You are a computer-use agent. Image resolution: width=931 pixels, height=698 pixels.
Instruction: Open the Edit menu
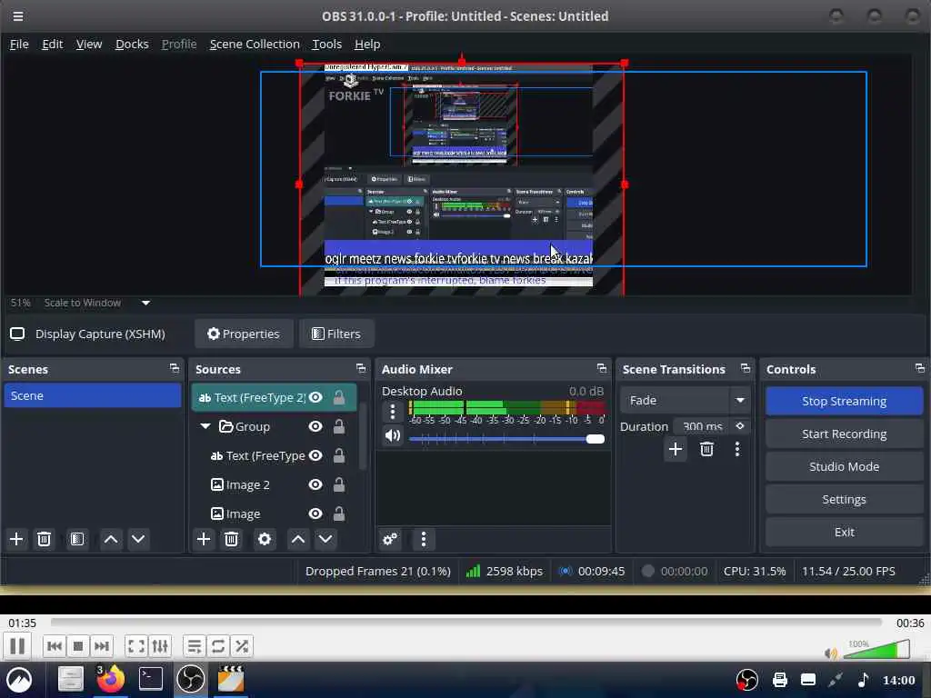point(52,44)
